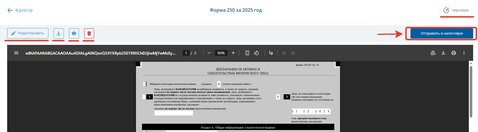Click Отправить в налоговую button
The height and width of the screenshot is (132, 478).
point(441,33)
